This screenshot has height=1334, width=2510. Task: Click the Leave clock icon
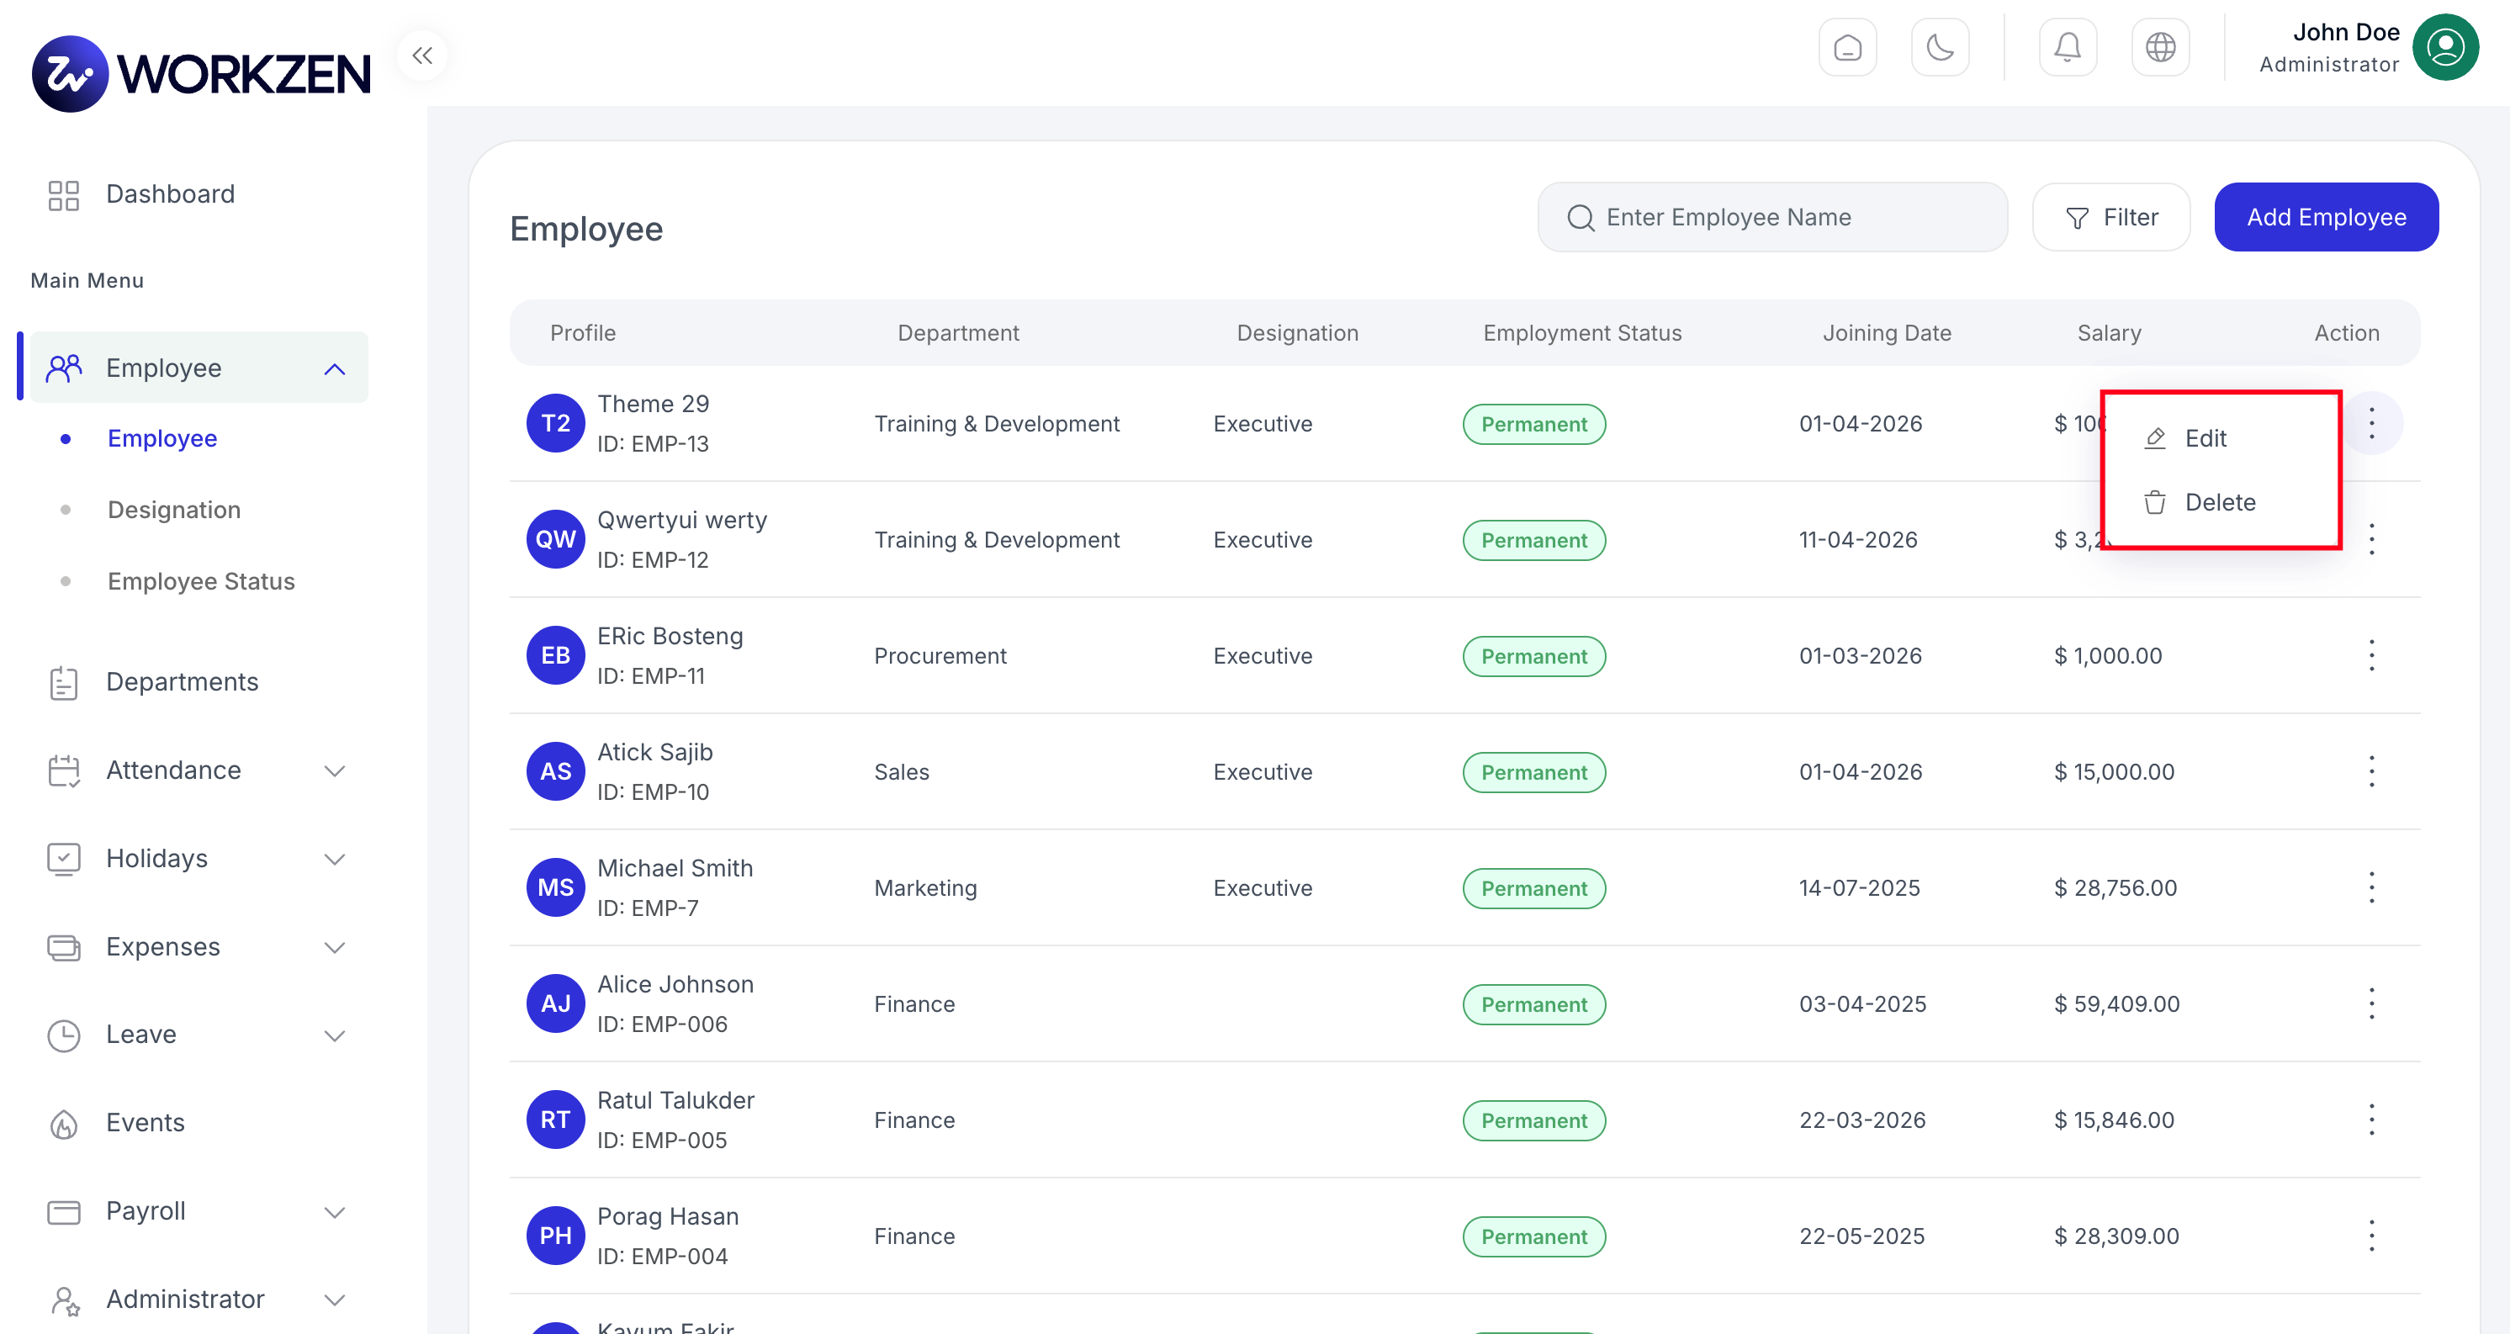[64, 1035]
